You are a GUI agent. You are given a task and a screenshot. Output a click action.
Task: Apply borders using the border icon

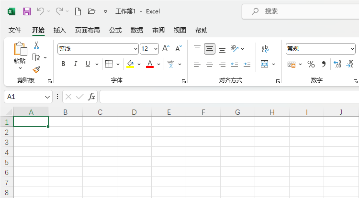tap(109, 64)
